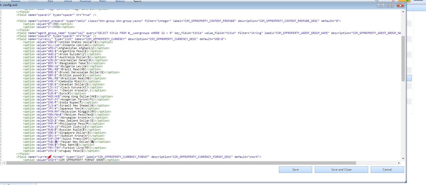Click the currency field opening line

pyautogui.click(x=121, y=39)
